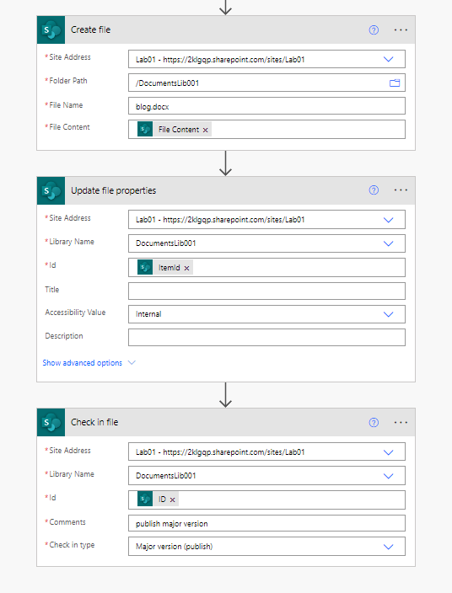This screenshot has width=452, height=593.
Task: Open help for Check in file action
Action: click(x=374, y=423)
